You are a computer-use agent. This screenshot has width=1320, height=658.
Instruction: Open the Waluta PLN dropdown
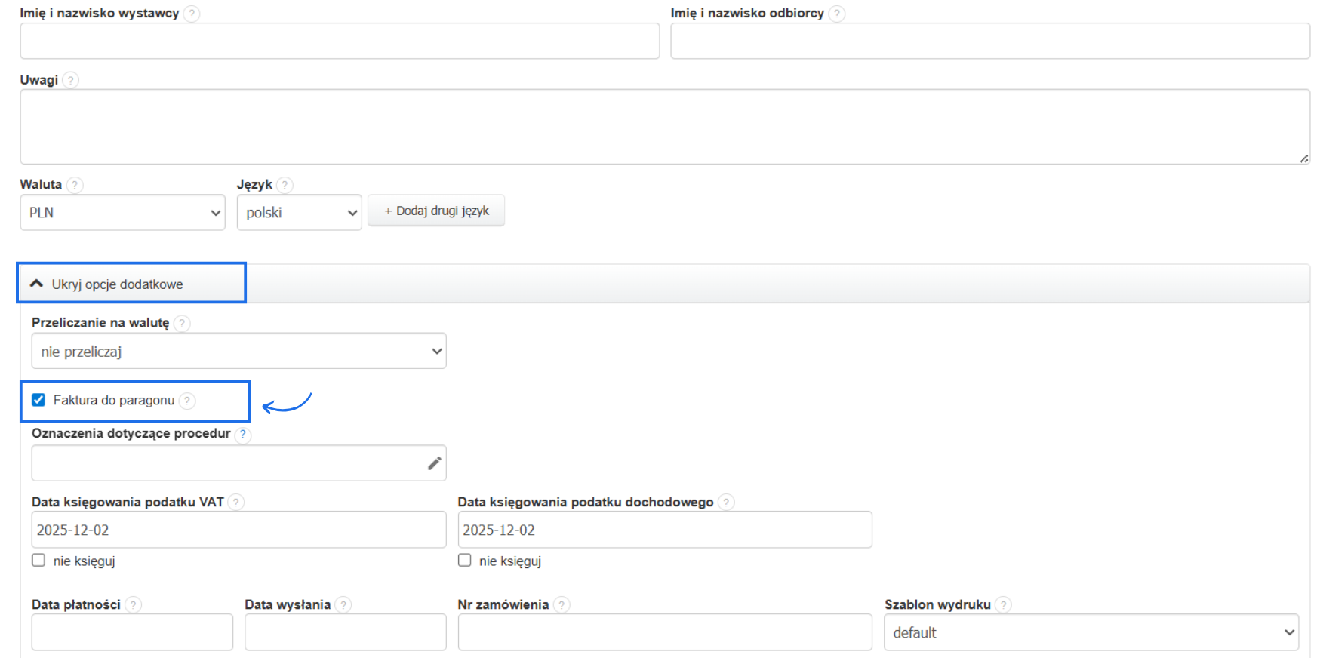122,213
